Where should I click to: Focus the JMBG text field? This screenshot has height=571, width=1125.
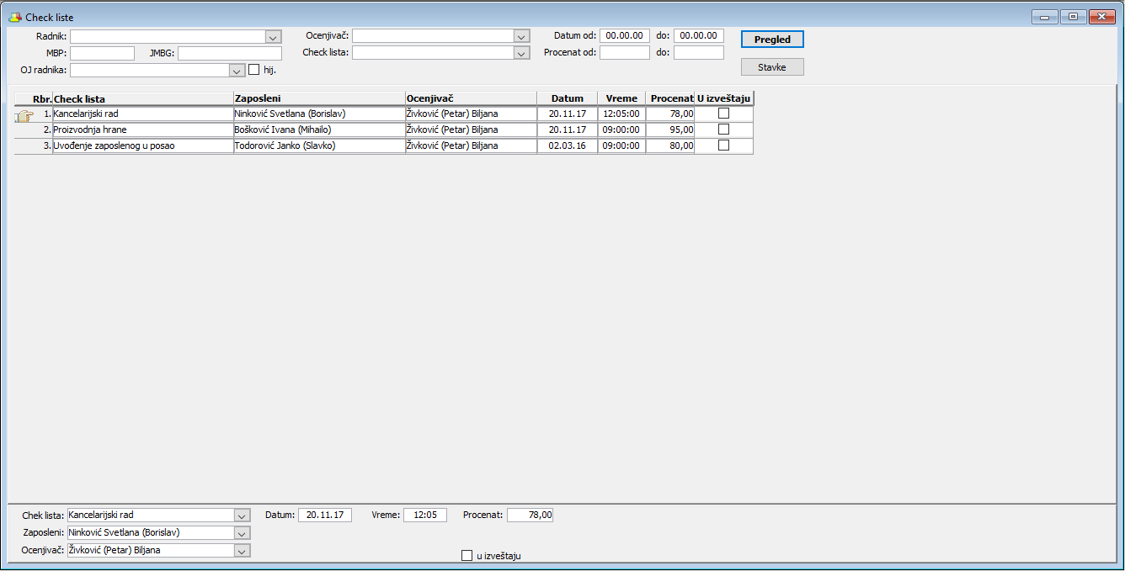coord(230,53)
